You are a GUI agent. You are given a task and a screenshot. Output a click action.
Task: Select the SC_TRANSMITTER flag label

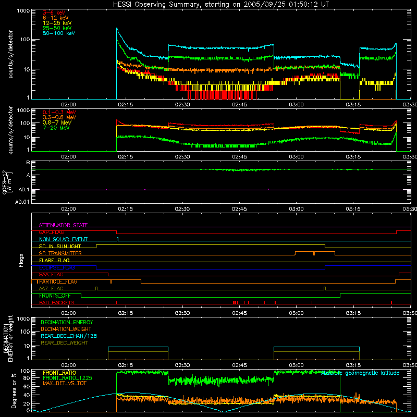tap(60, 253)
